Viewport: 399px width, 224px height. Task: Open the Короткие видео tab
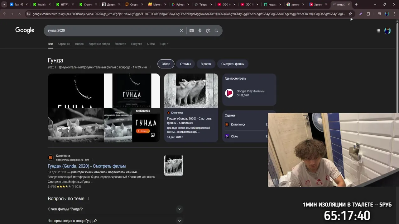tap(99, 44)
